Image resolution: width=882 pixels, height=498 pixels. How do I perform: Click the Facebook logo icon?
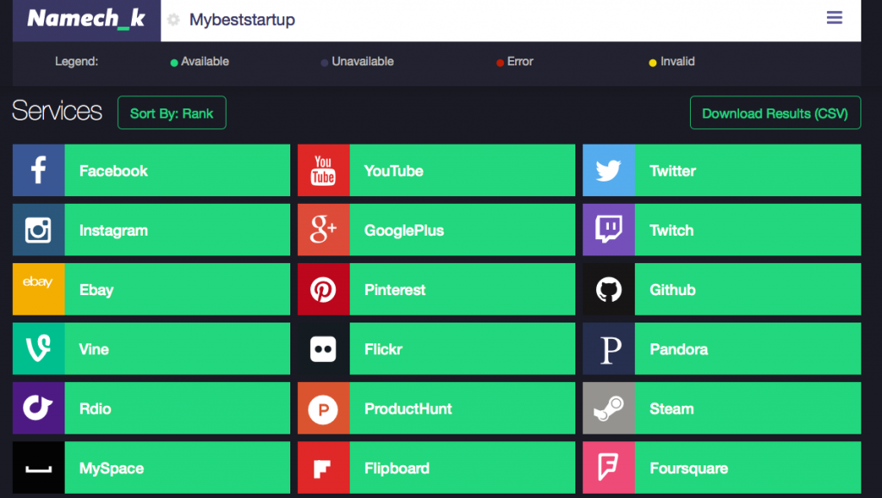[38, 170]
